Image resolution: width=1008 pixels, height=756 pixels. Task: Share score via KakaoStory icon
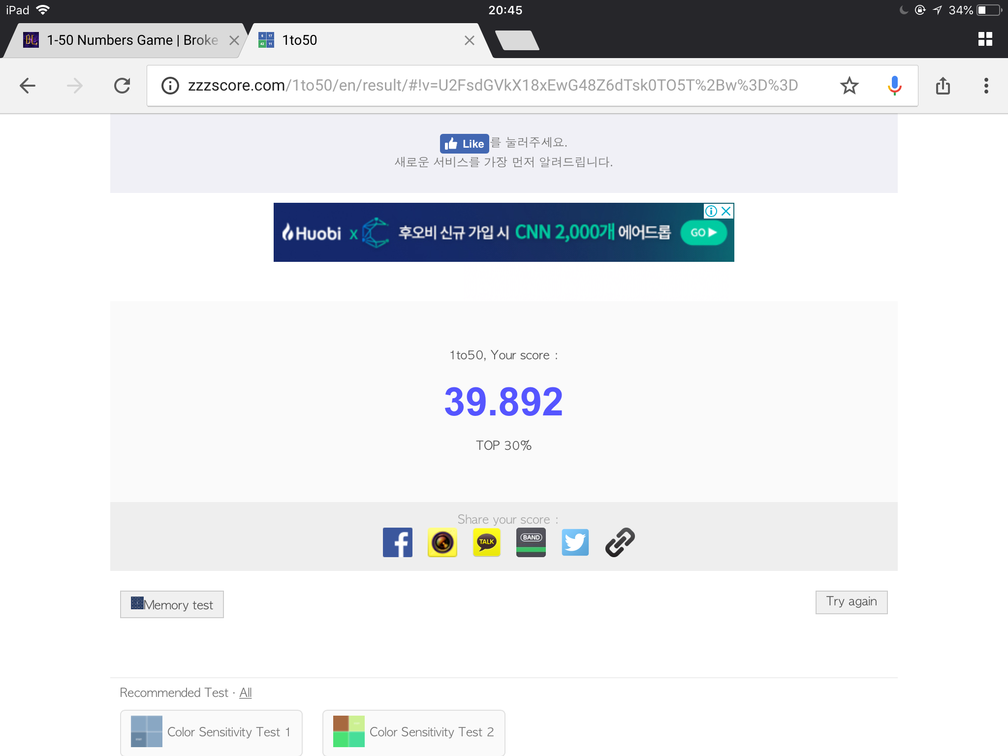click(442, 542)
